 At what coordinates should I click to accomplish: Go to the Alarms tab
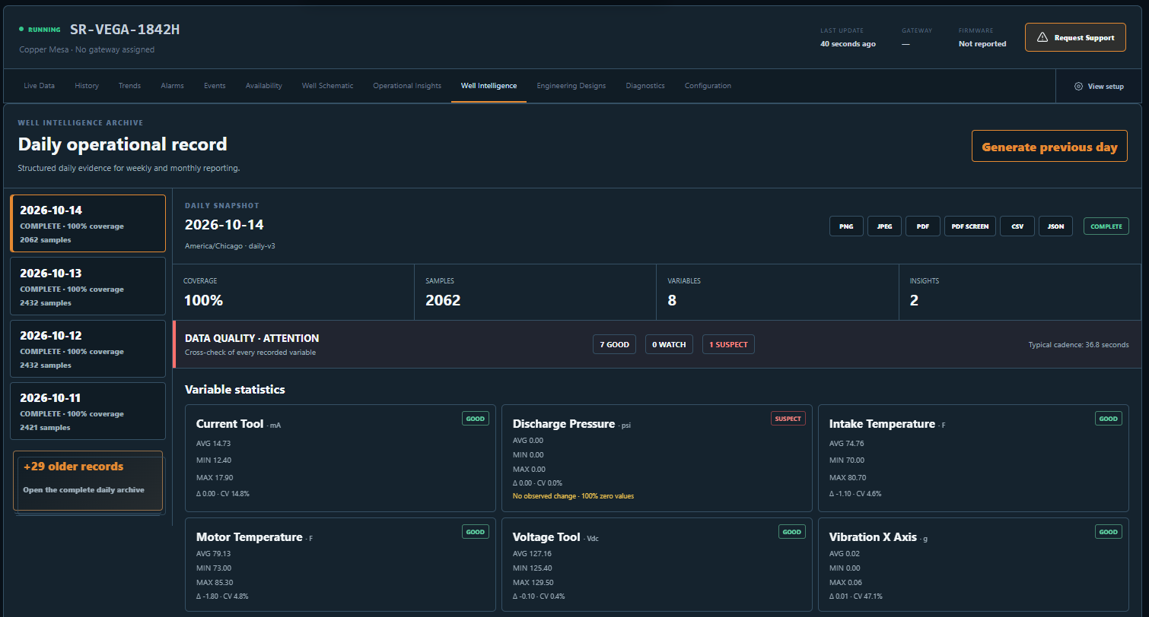tap(172, 86)
